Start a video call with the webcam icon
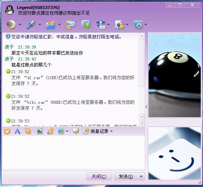The height and width of the screenshot is (187, 203). pos(11,25)
